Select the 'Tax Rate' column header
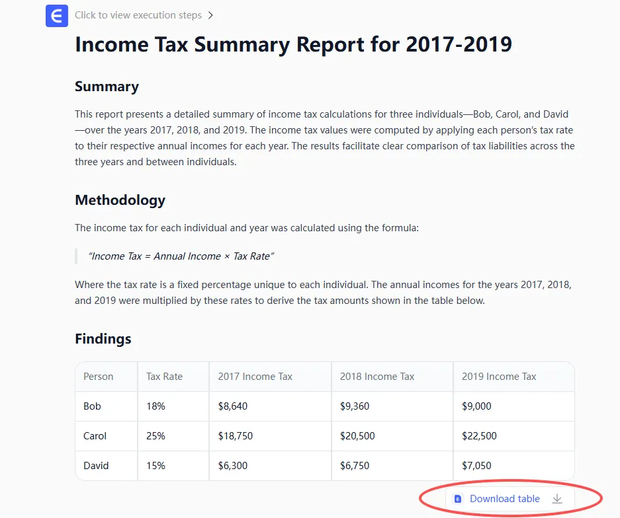 [x=164, y=377]
